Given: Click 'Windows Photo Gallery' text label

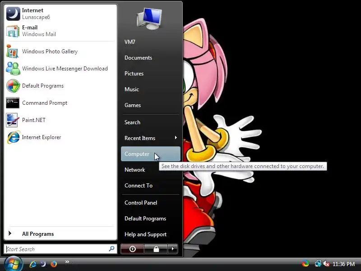Looking at the screenshot, I should coord(50,51).
